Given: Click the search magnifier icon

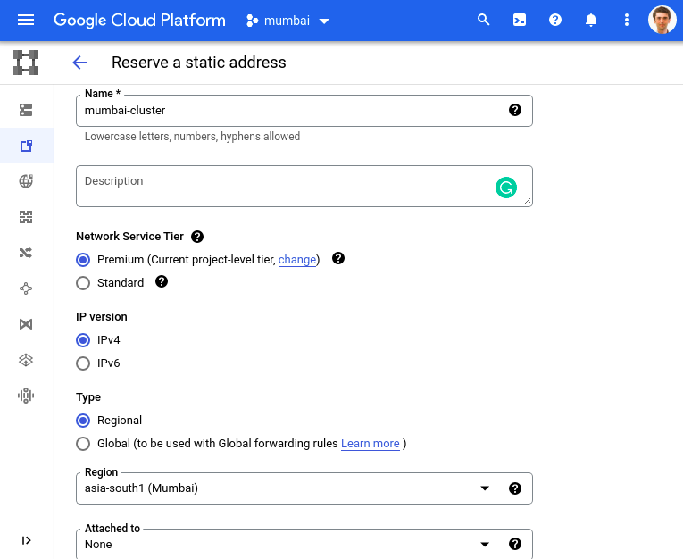Looking at the screenshot, I should pos(483,20).
